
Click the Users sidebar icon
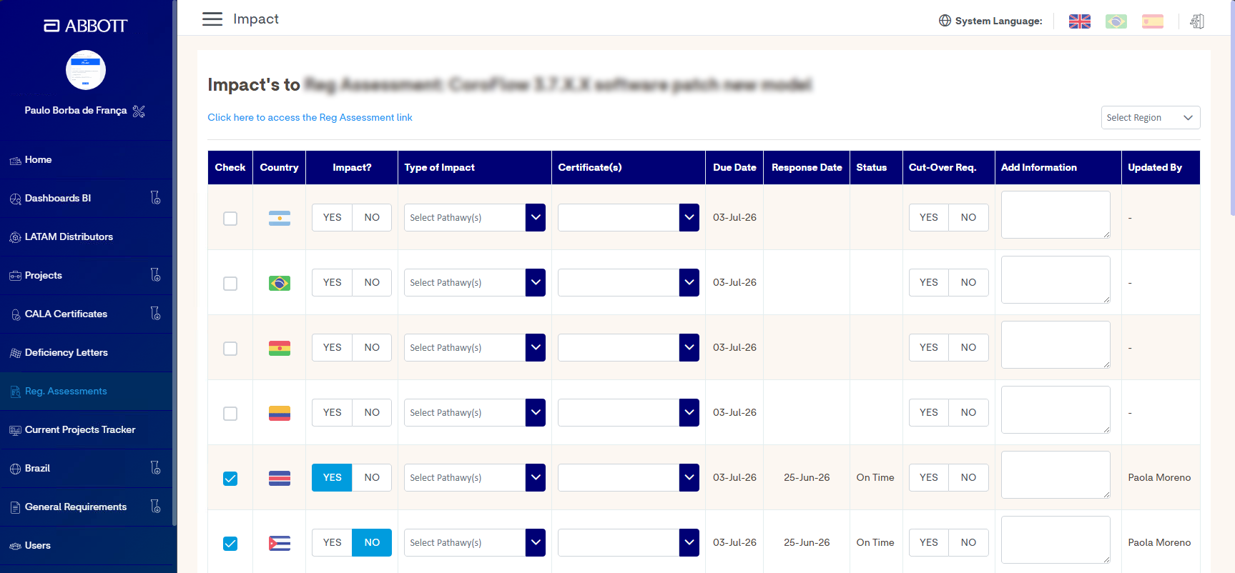(15, 546)
